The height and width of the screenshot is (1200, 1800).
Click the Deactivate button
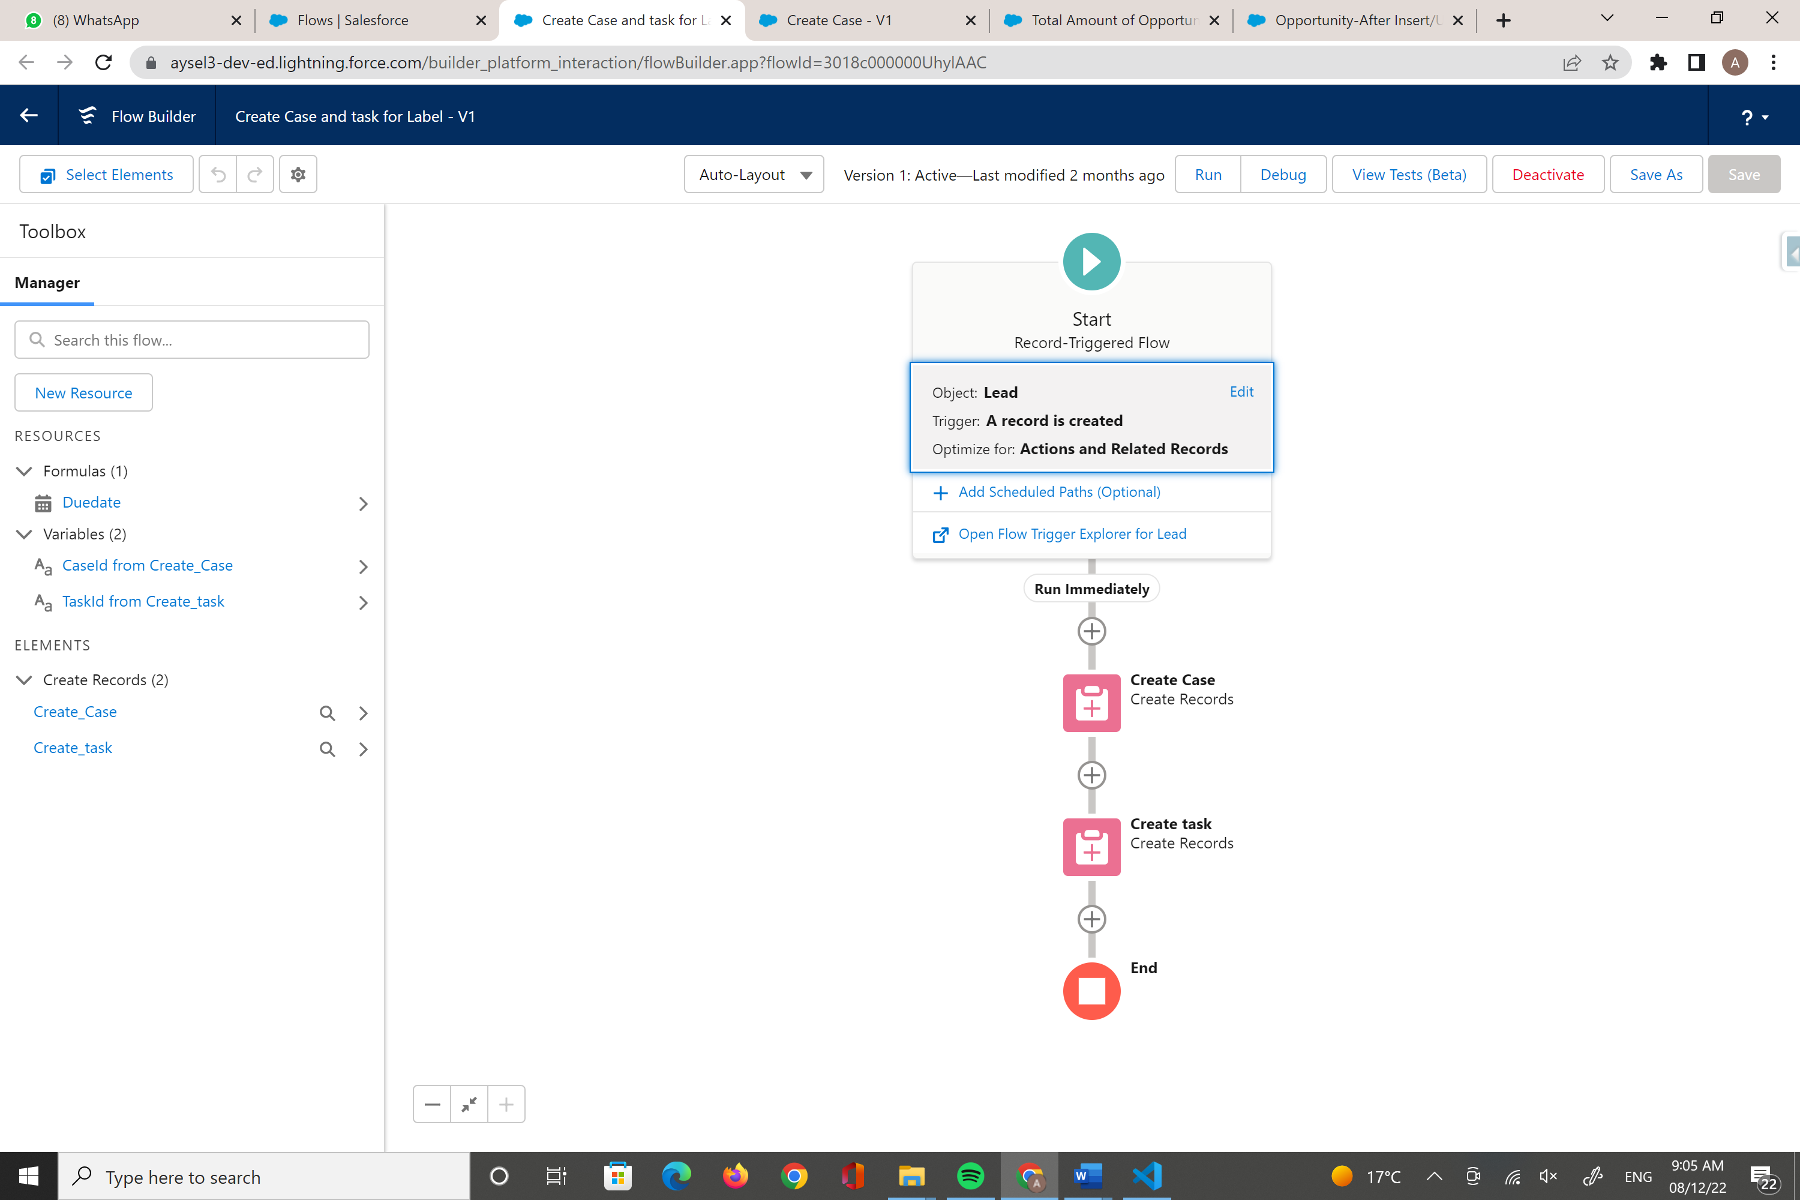tap(1547, 175)
